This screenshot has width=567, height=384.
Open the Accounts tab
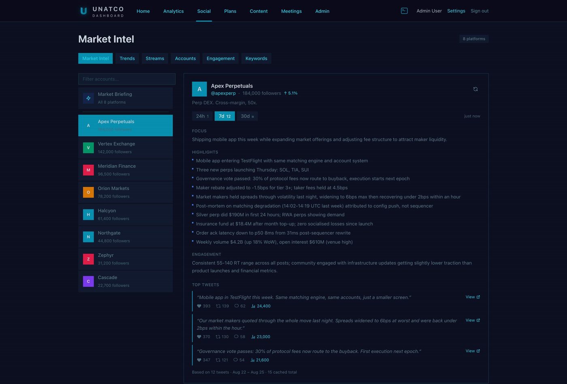(x=185, y=58)
